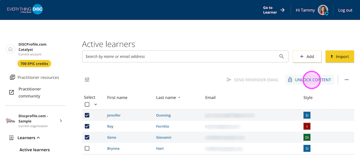Select Active learners in sidebar
360x155 pixels.
point(34,150)
